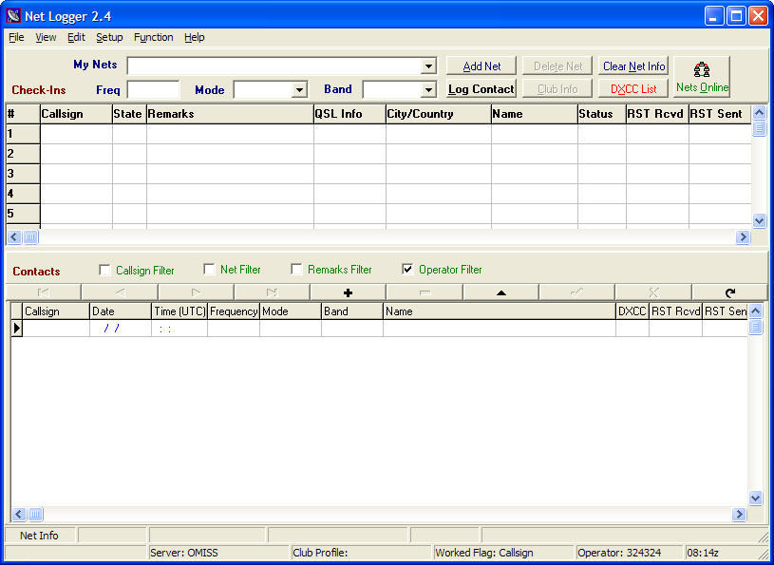
Task: Enable the Callsign Filter checkbox
Action: [x=104, y=270]
